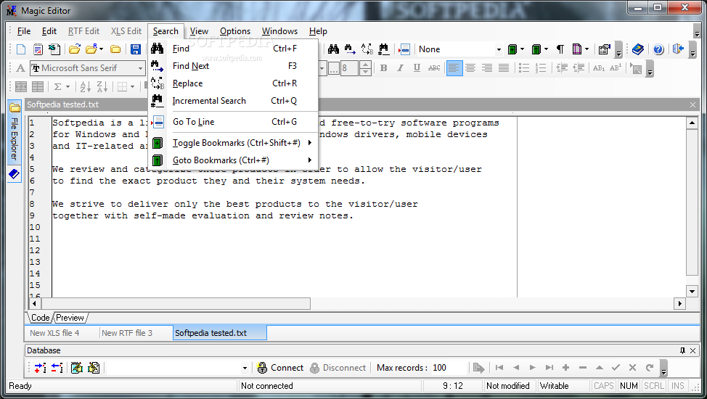Open the Microsoft Sans Serif font dropdown
The image size is (707, 399).
140,68
